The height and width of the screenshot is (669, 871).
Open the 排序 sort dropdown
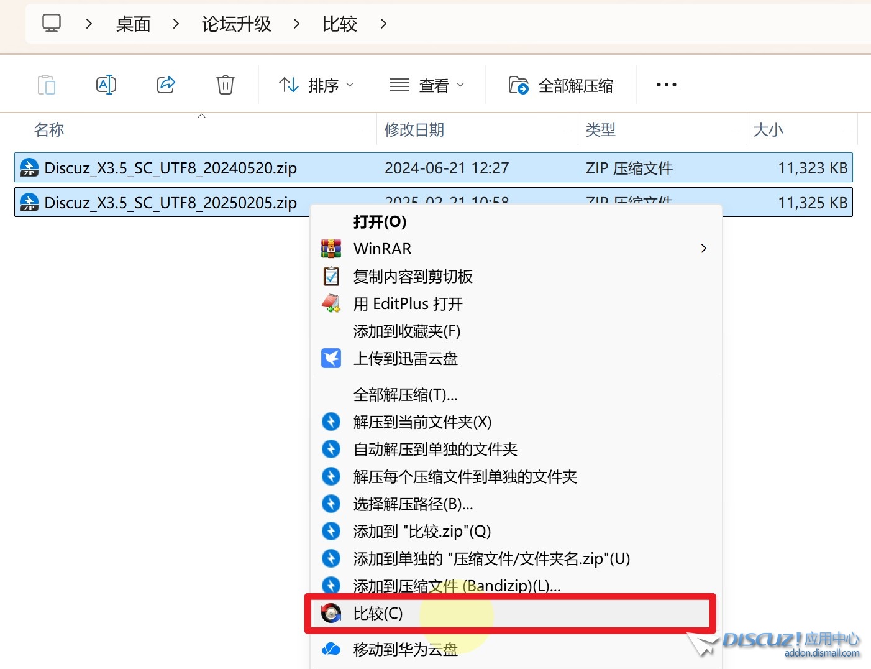(x=316, y=85)
